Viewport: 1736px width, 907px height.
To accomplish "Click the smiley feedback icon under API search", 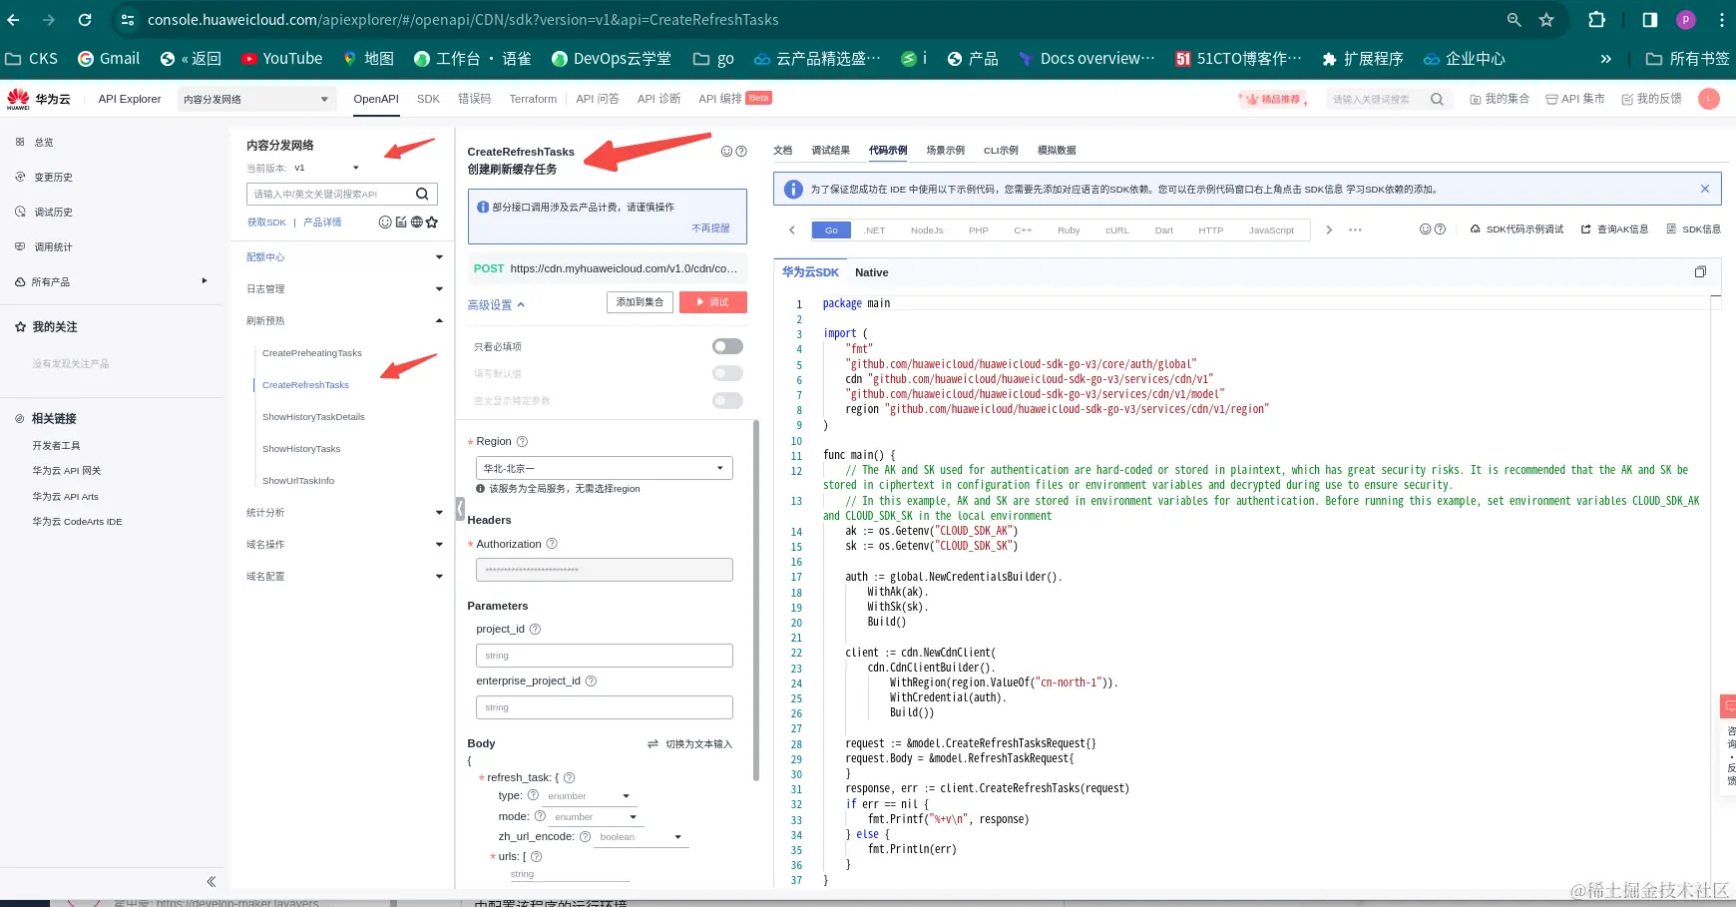I will (x=385, y=223).
